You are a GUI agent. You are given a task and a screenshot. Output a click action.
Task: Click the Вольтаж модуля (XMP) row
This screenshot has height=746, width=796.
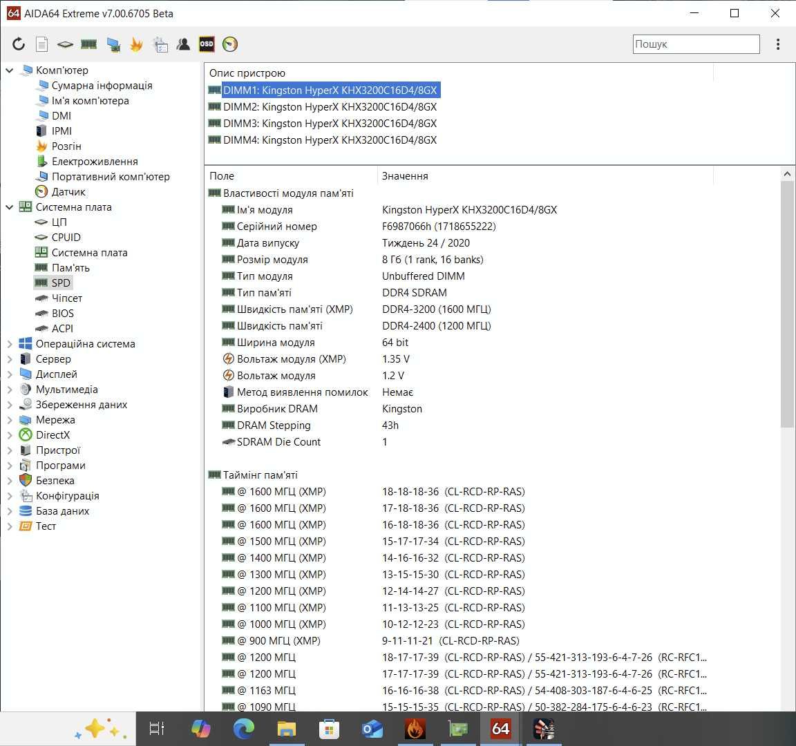[x=493, y=359]
